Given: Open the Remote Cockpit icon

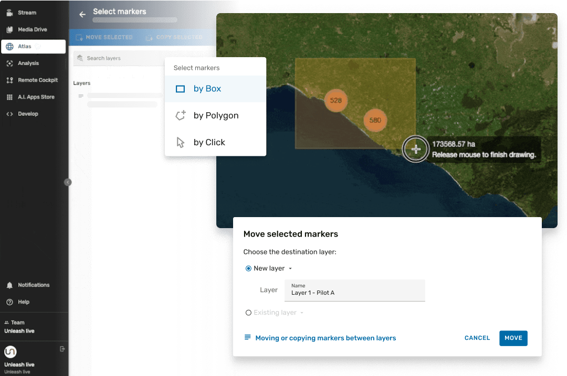Looking at the screenshot, I should (x=9, y=80).
